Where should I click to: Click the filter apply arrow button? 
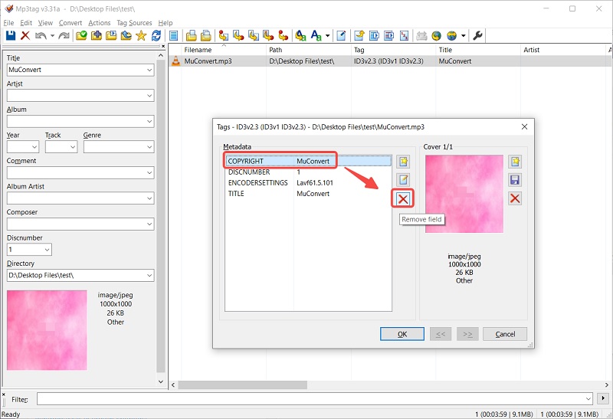(x=603, y=398)
